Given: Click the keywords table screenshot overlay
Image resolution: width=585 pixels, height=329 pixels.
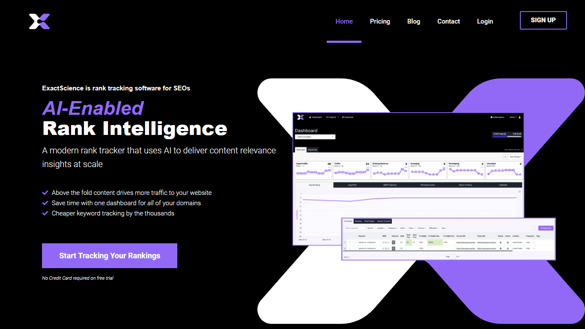Looking at the screenshot, I should tap(448, 239).
